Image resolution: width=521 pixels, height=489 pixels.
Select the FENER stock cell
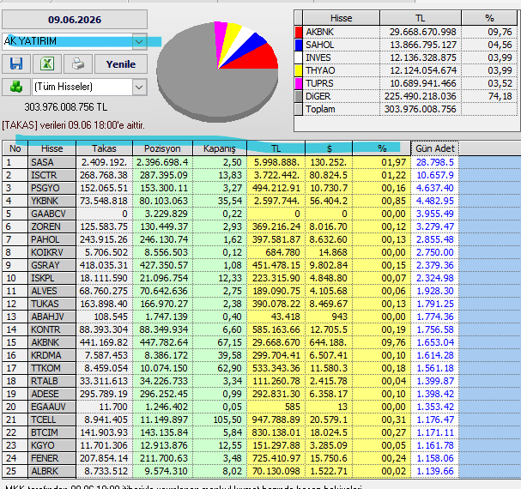[51, 458]
